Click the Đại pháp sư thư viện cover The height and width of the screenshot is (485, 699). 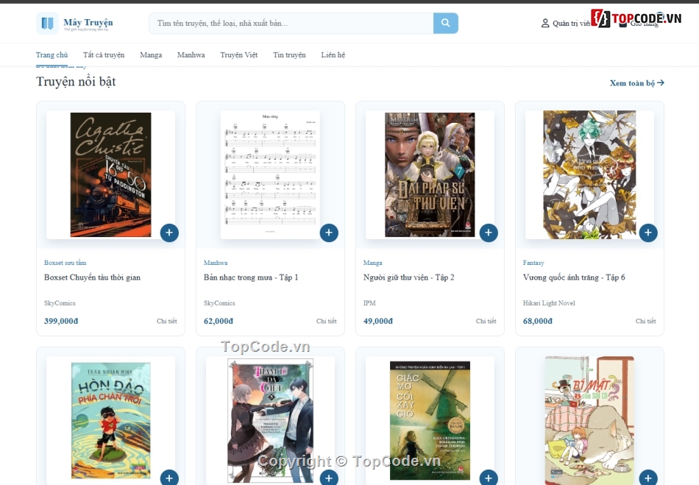(x=430, y=174)
